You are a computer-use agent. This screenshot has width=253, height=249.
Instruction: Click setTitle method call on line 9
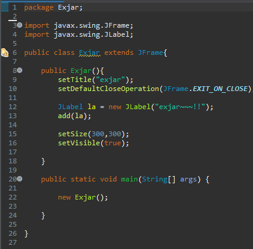tap(75, 80)
